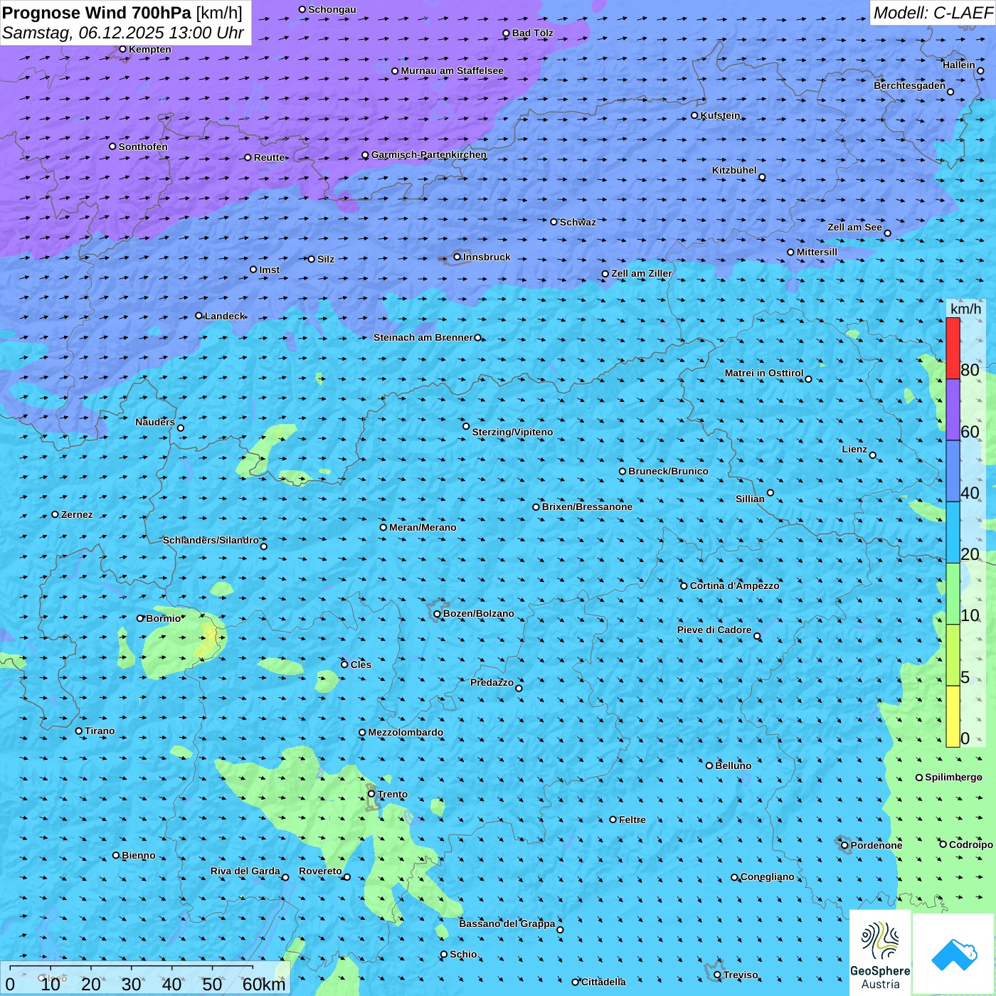Click the Belluno city marker
This screenshot has width=996, height=996.
[709, 765]
